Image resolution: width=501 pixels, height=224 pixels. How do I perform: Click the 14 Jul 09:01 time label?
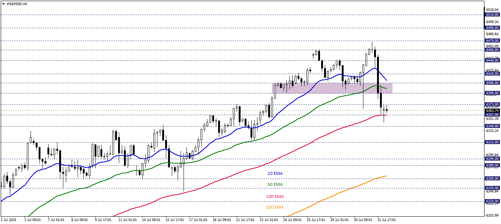[x=151, y=220]
